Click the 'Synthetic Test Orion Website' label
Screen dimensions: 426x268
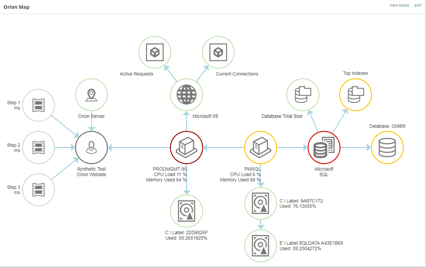(x=91, y=172)
